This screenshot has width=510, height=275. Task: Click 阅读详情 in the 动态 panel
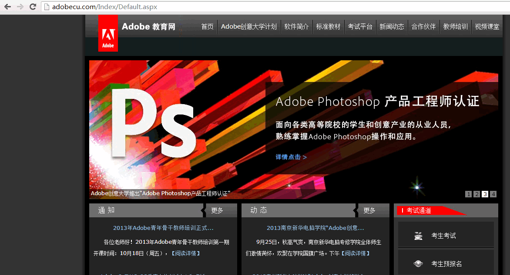tap(355, 253)
